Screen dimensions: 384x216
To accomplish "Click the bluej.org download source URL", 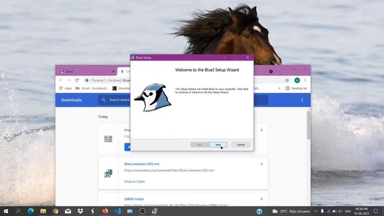I will [169, 170].
